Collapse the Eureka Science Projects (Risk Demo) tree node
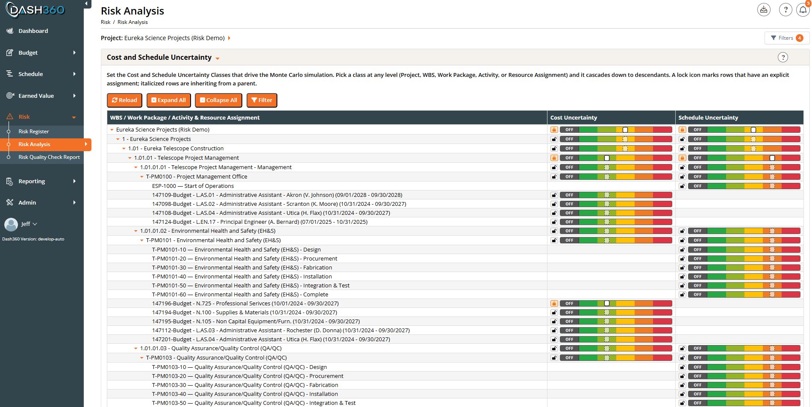Viewport: 812px width, 407px height. tap(112, 130)
